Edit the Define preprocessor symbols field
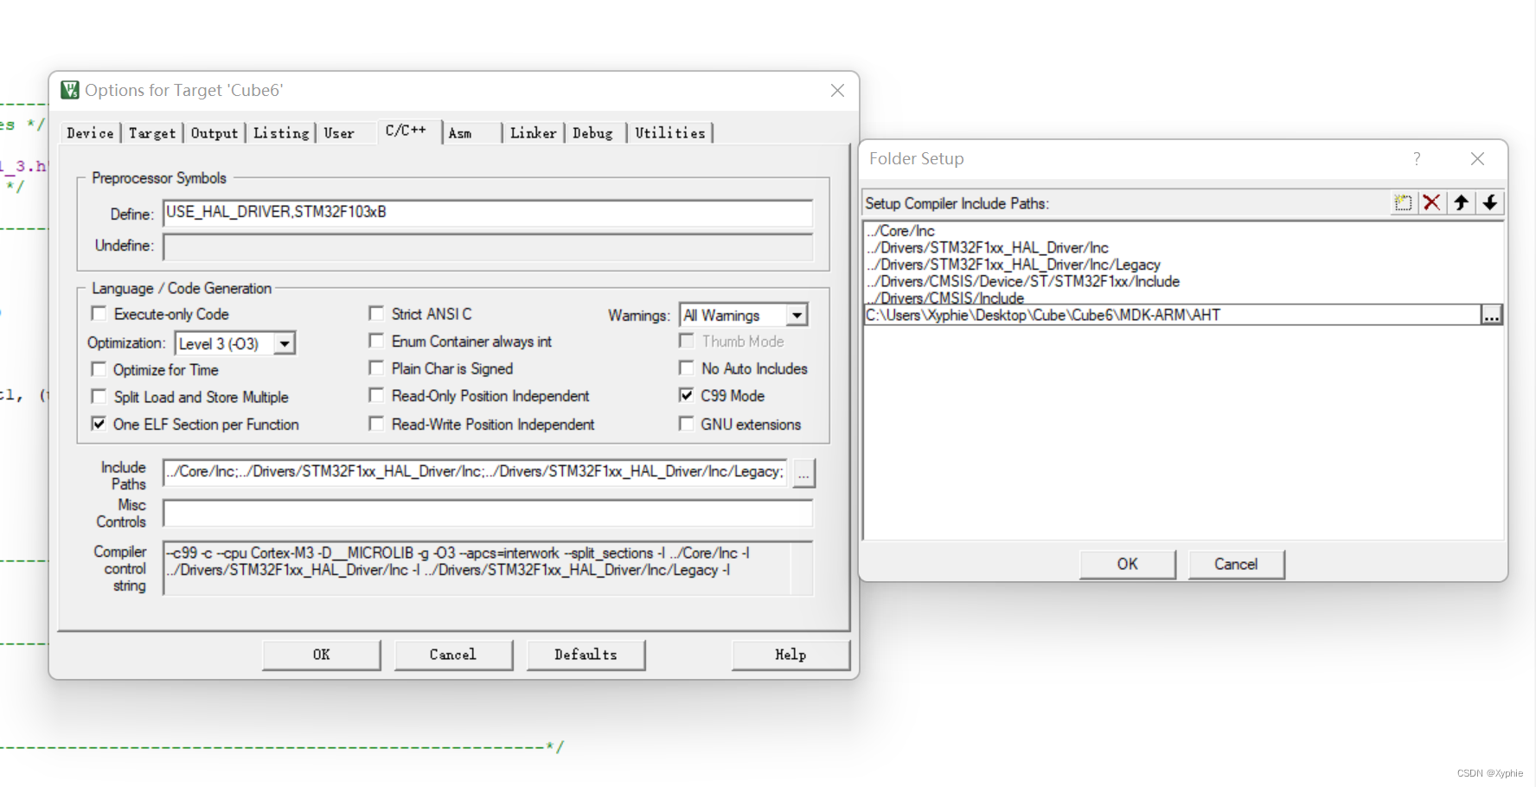 click(488, 213)
